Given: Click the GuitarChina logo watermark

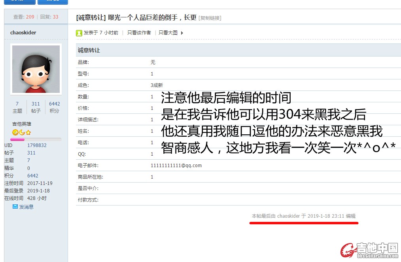Looking at the screenshot, I should tap(369, 250).
